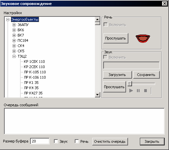169x150 pixels.
Task: Expand the 36АПУ tree node
Action: [14, 25]
